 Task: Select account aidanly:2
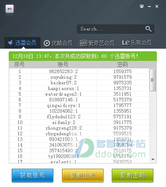click(x=63, y=122)
